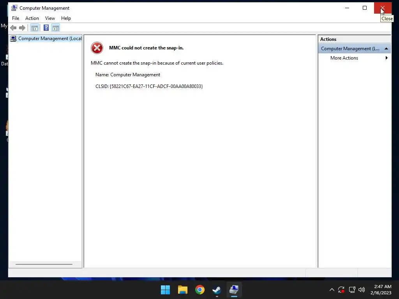
Task: Click the tree pane horizontal scrollbar
Action: [44, 264]
